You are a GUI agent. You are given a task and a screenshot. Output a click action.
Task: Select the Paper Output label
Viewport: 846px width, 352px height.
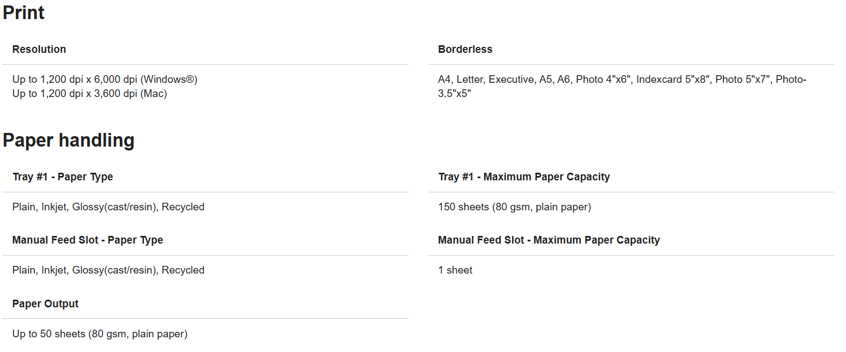coord(45,304)
